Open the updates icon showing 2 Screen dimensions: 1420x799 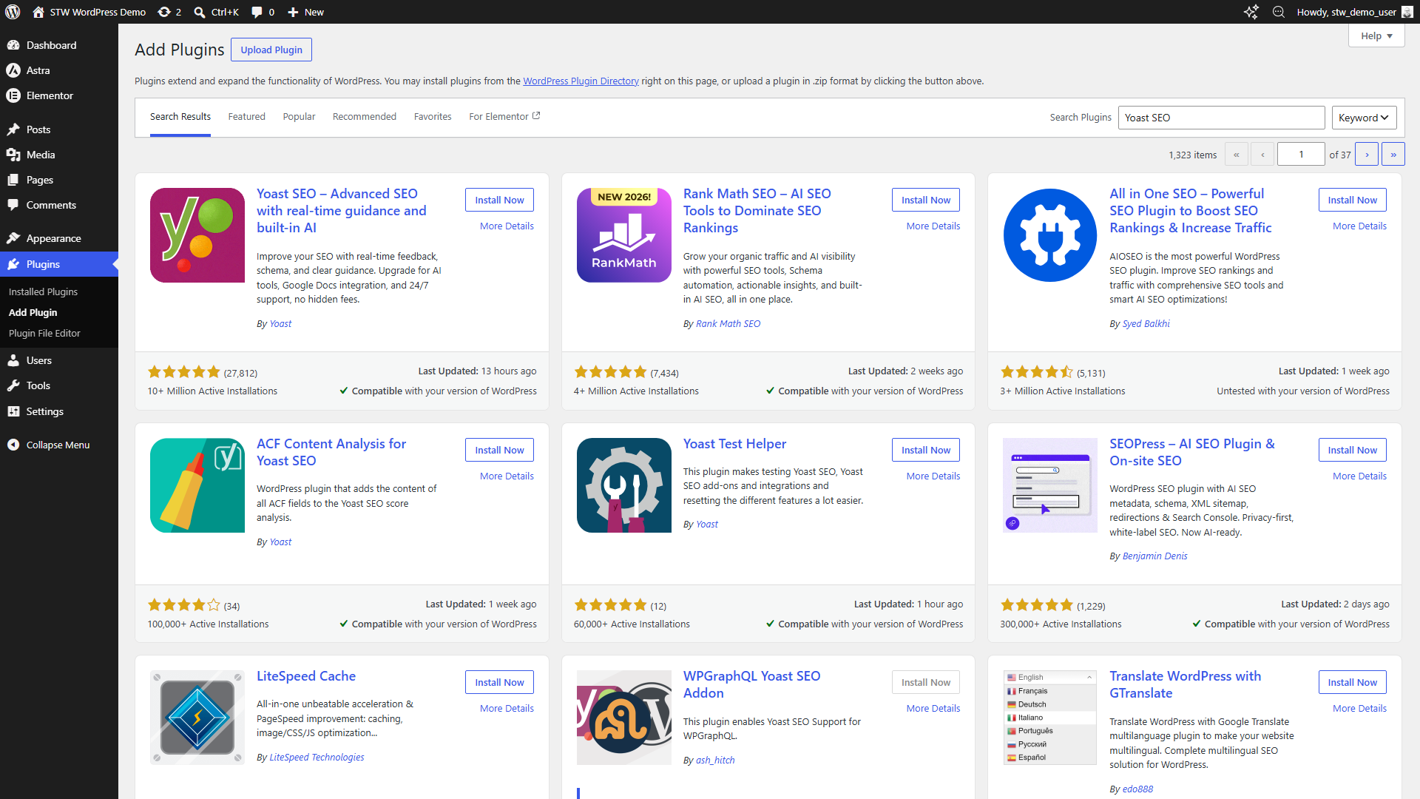(x=164, y=12)
